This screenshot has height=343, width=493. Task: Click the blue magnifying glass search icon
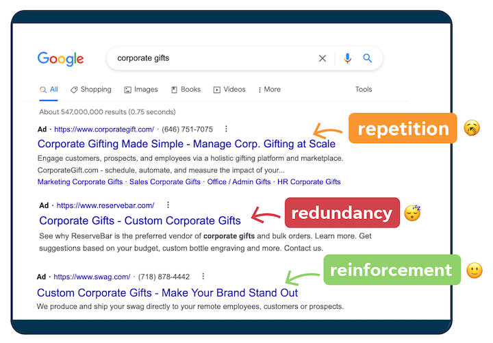point(368,58)
